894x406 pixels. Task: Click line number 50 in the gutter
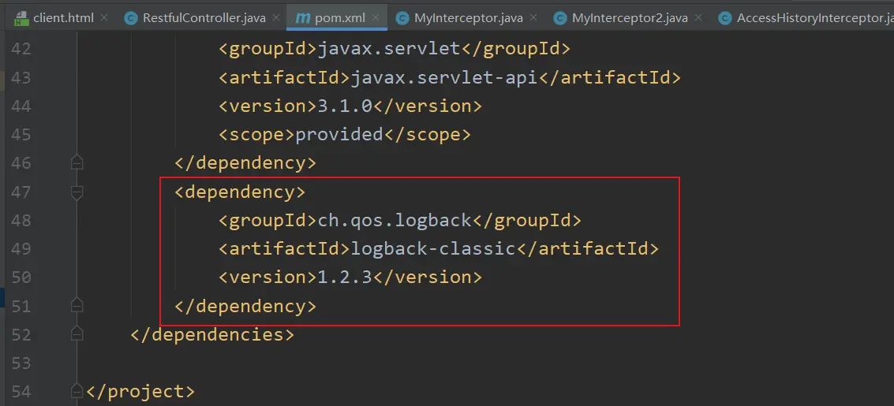21,277
